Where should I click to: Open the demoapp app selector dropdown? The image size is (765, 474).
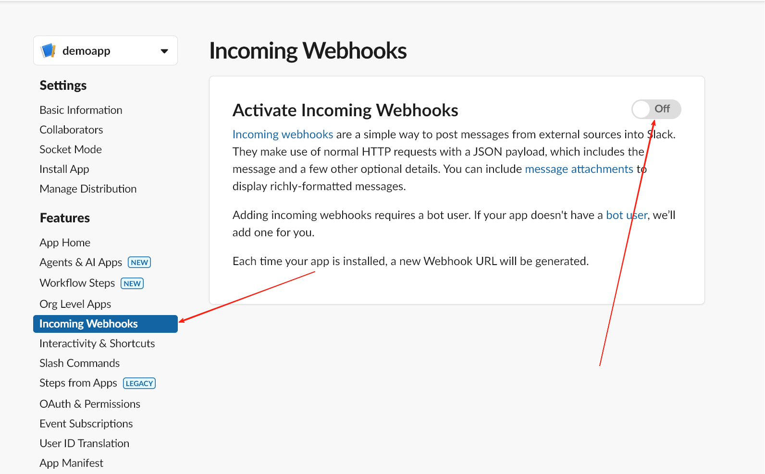(164, 51)
